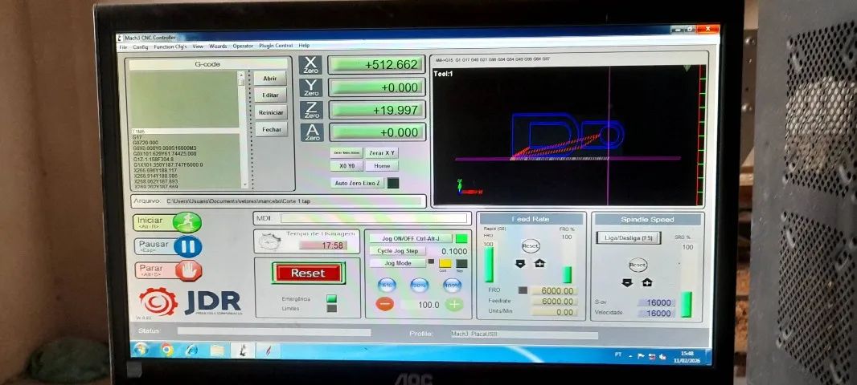
Task: Select the yellow continuous jog mode indicator
Action: coord(445,263)
